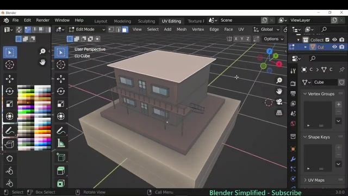Select the Inset Faces tool
This screenshot has width=348, height=196.
(x=61, y=183)
